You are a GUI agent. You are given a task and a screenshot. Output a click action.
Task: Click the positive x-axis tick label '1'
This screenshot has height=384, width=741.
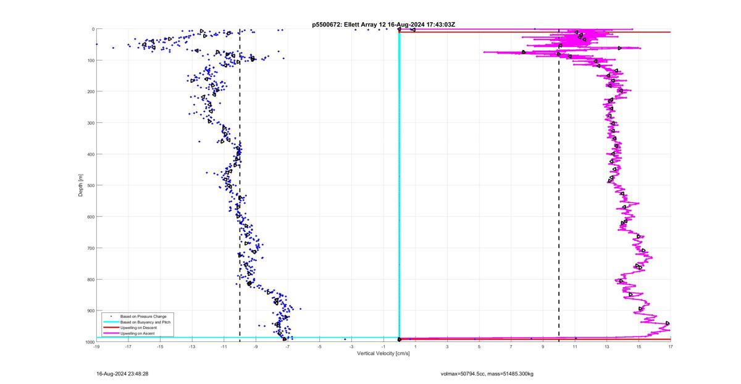click(x=416, y=347)
